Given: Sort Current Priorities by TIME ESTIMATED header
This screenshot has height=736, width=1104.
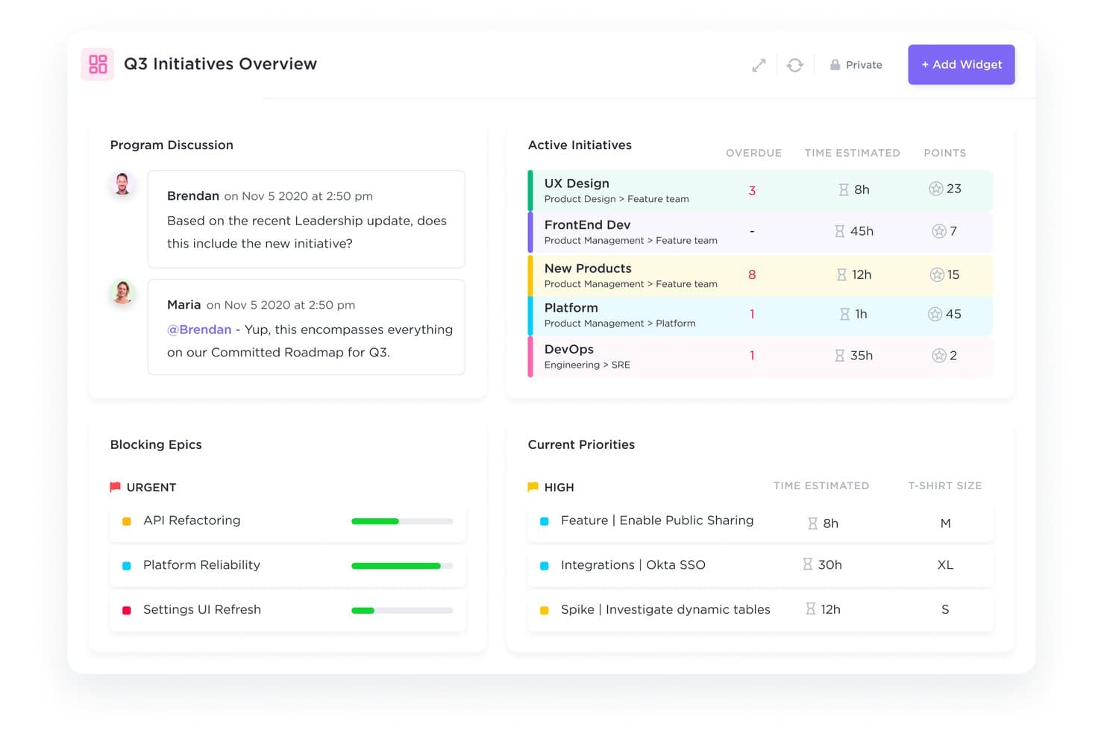Looking at the screenshot, I should pyautogui.click(x=821, y=485).
